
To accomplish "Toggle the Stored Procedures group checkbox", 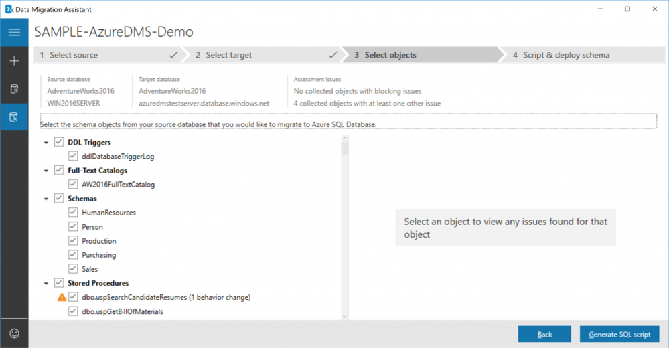I will coord(59,282).
